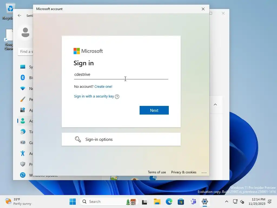Open Privacy & cookies link
277x208 pixels.
coord(184,172)
